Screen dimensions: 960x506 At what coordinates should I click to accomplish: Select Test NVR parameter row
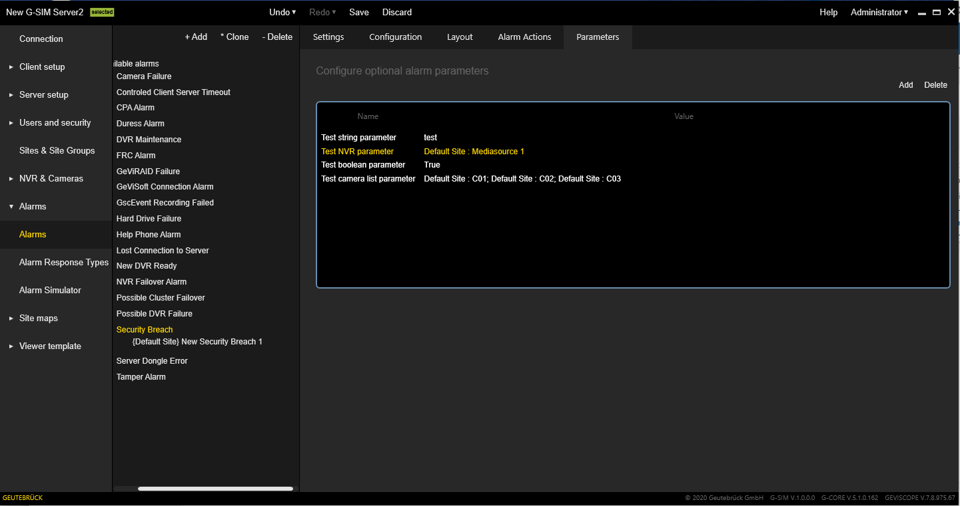(x=633, y=152)
